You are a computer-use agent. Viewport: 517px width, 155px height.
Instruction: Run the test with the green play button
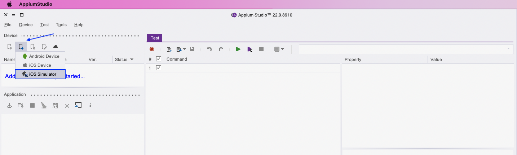pos(238,49)
